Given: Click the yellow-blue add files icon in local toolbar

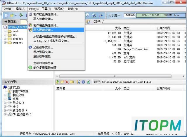Looking at the screenshot, I should tap(78, 82).
